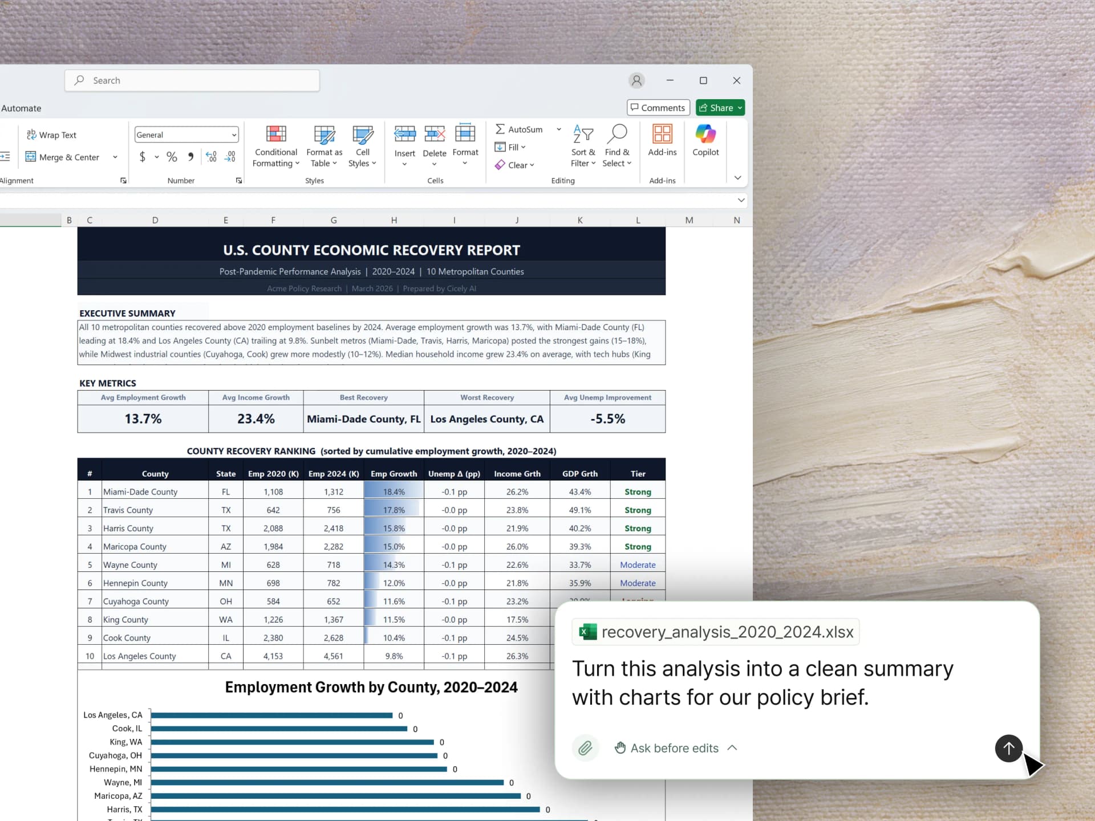Expand the AutoSum dropdown
Screen dimensions: 1095x821
pos(558,129)
